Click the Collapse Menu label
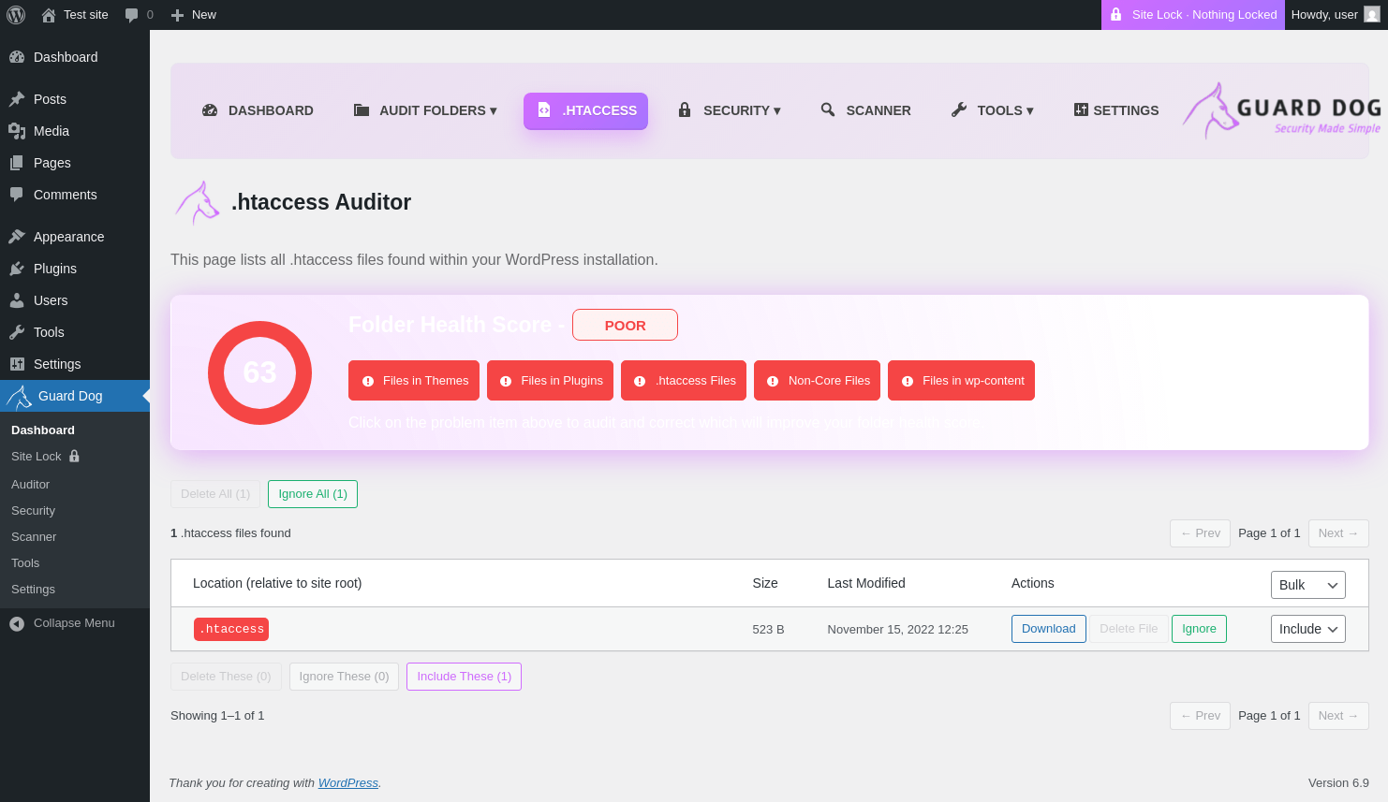 [x=74, y=623]
